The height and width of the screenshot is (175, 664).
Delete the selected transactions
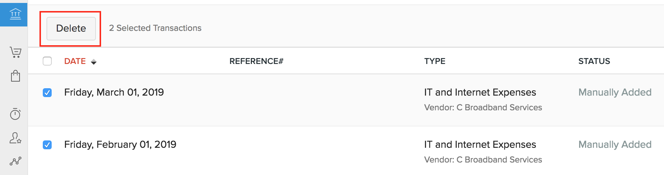click(x=71, y=28)
